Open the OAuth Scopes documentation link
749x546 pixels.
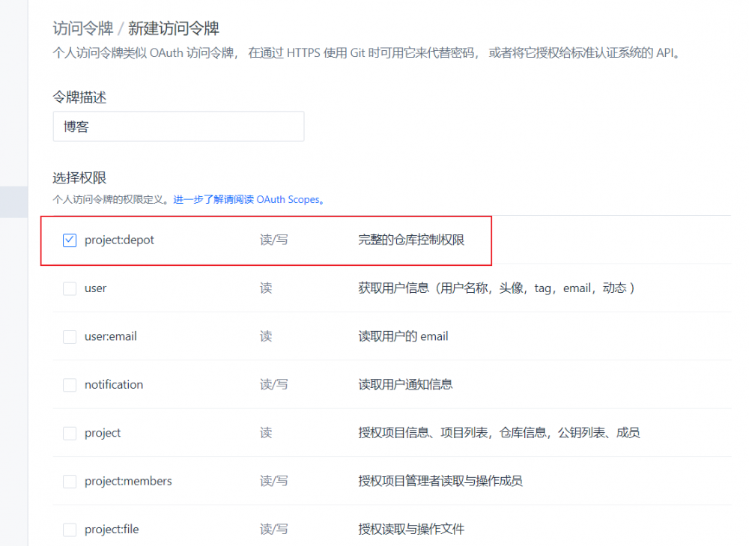pyautogui.click(x=249, y=200)
